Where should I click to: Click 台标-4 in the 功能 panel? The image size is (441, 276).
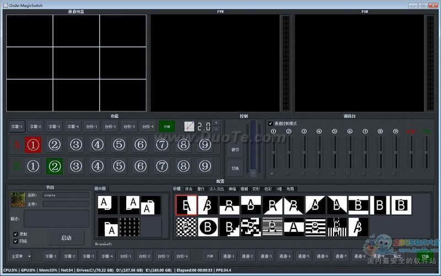click(x=148, y=126)
